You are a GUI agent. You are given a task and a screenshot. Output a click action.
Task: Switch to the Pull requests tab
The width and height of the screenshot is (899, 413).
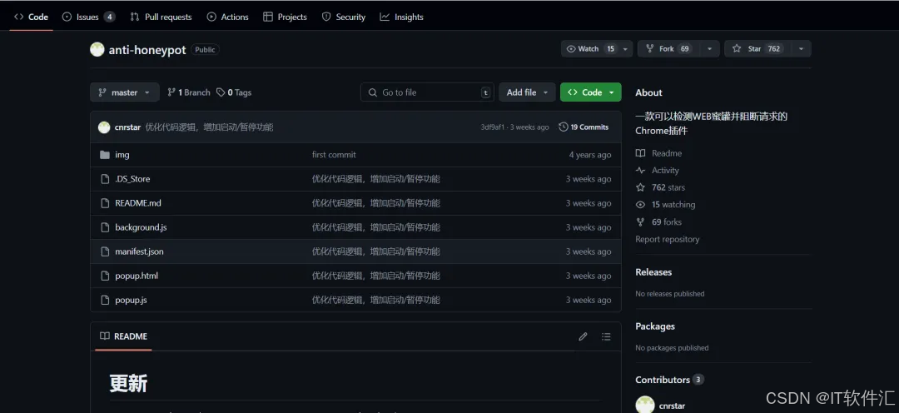pyautogui.click(x=161, y=17)
